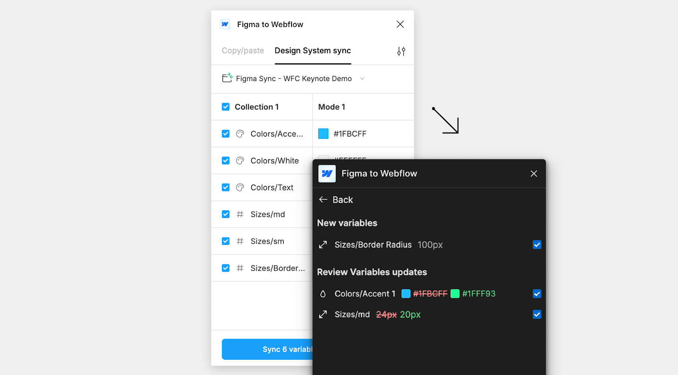Viewport: 678px width, 375px height.
Task: Click the Colors/Text row label
Action: pos(272,187)
